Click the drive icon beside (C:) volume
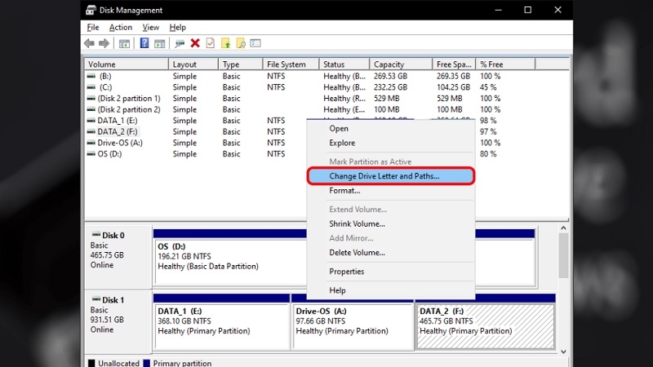653x367 pixels. [91, 87]
